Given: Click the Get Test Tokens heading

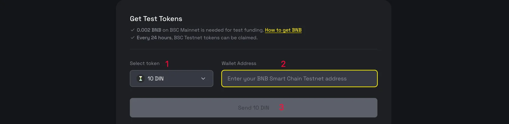Looking at the screenshot, I should [x=156, y=19].
